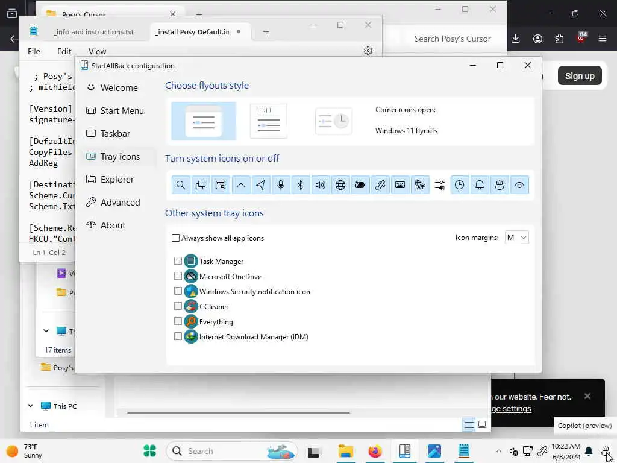The image size is (617, 463).
Task: Toggle the Notification bell system icon
Action: click(480, 185)
